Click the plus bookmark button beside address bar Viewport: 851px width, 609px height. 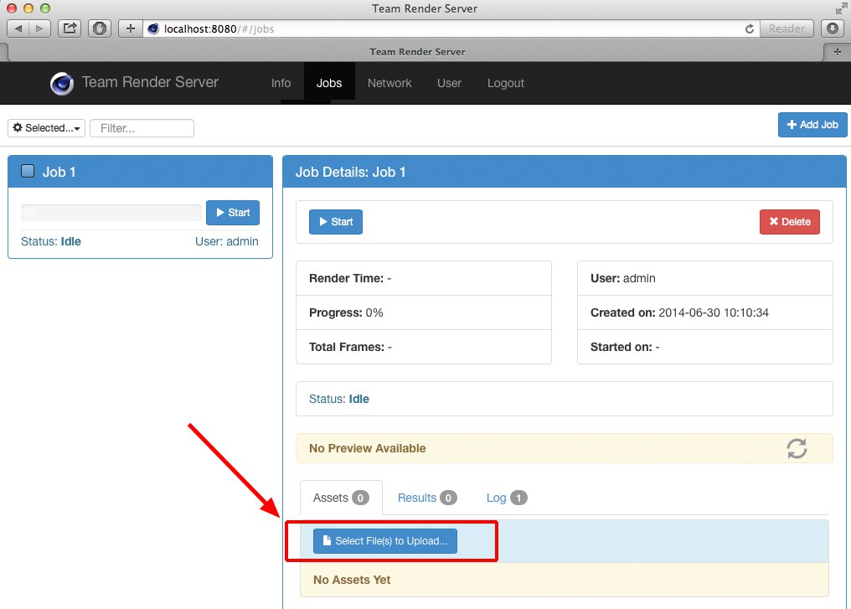(130, 28)
